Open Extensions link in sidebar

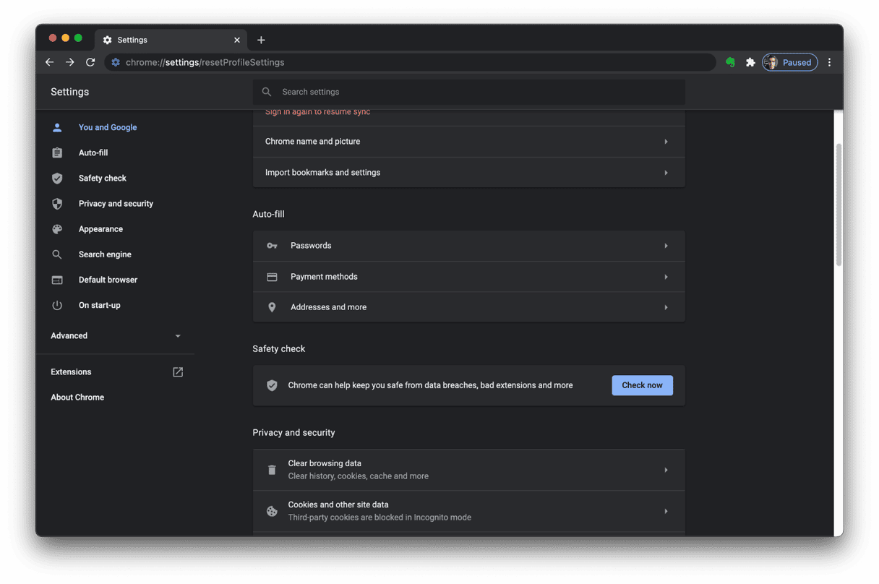(x=71, y=372)
